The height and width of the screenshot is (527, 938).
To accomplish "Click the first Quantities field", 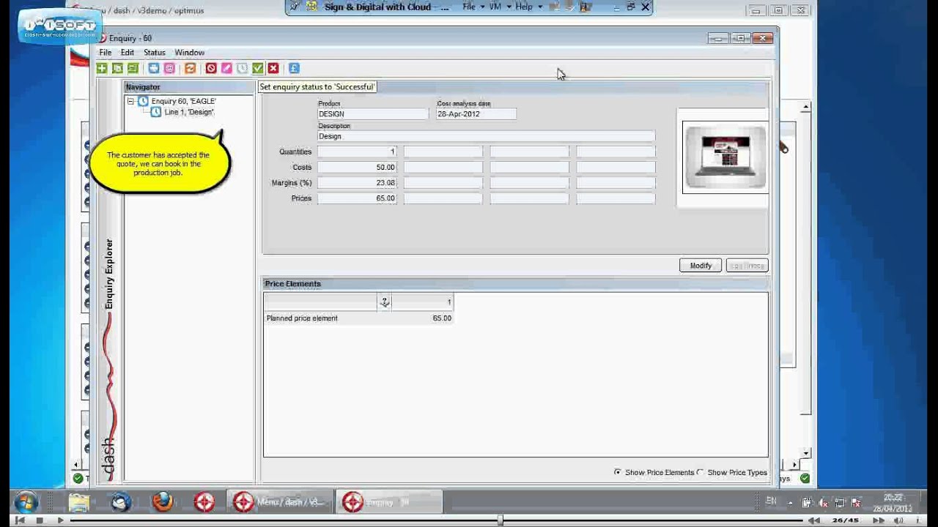I will [x=357, y=152].
